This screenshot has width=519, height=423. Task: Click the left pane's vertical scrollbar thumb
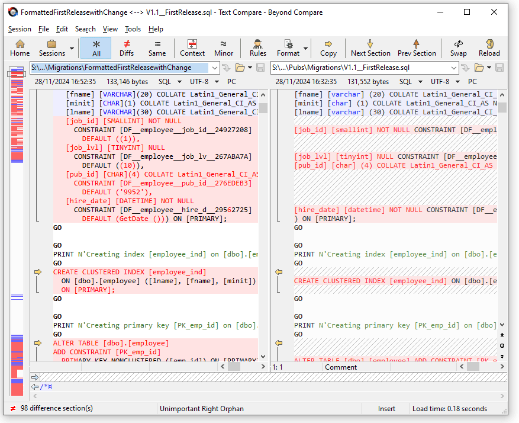(x=263, y=108)
